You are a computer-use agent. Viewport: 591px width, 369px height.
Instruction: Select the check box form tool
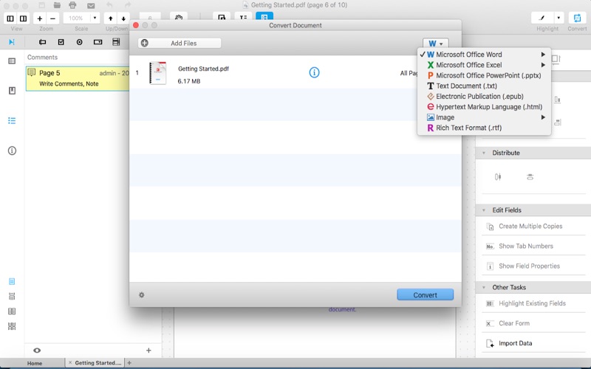(x=61, y=42)
